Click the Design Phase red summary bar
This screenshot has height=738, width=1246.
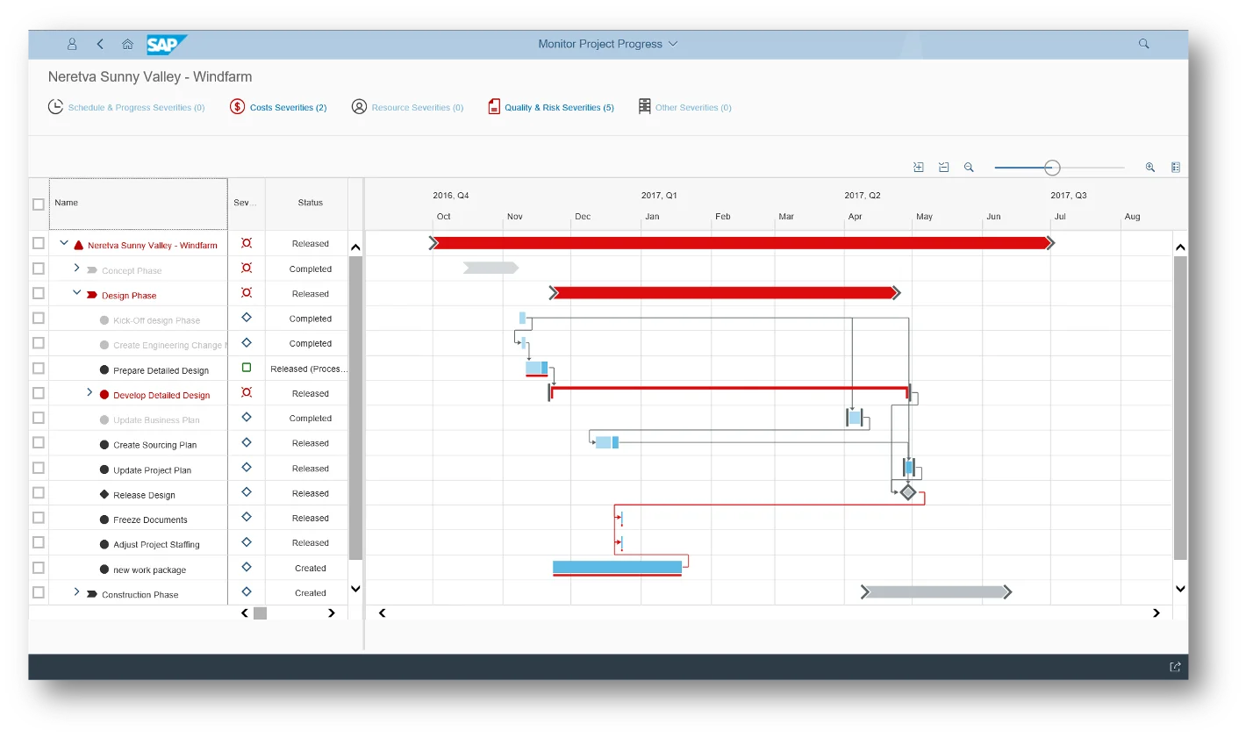725,293
